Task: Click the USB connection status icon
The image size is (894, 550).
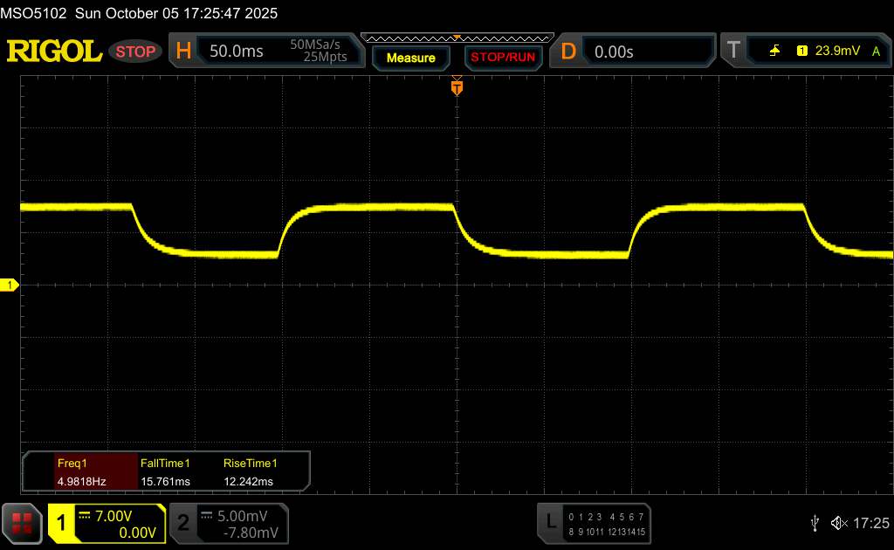Action: pos(815,523)
